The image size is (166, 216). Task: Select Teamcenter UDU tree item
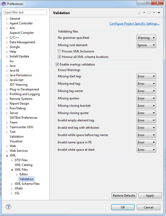[21, 127]
